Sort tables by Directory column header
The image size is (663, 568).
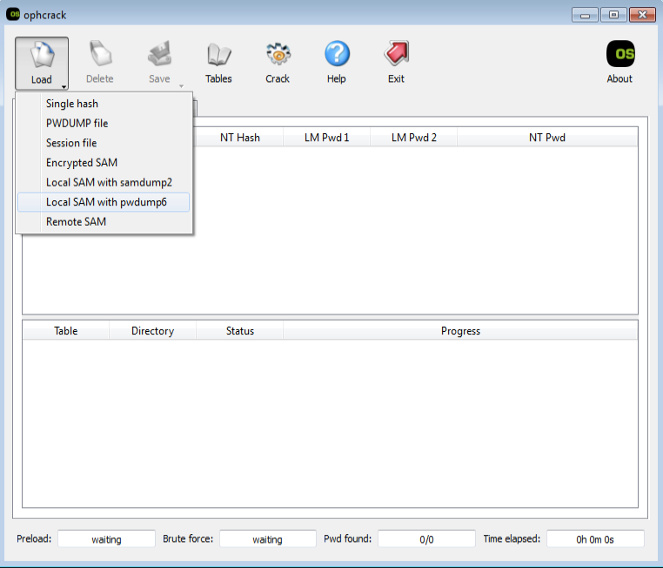(152, 331)
